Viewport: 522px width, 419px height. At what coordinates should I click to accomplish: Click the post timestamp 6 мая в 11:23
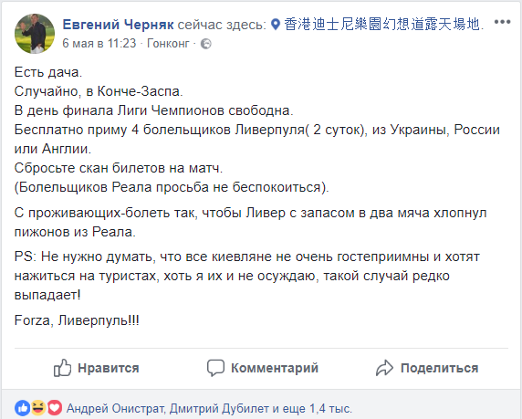pyautogui.click(x=99, y=43)
